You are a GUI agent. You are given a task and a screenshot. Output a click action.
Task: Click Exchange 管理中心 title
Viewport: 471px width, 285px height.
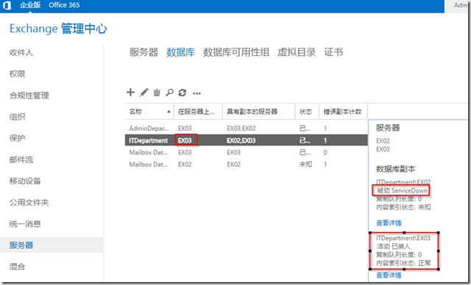pyautogui.click(x=58, y=29)
